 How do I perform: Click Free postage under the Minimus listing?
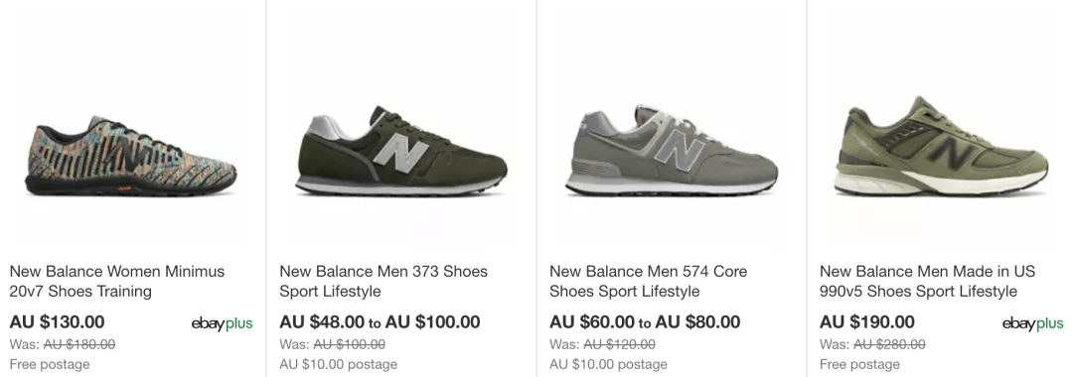[x=50, y=364]
